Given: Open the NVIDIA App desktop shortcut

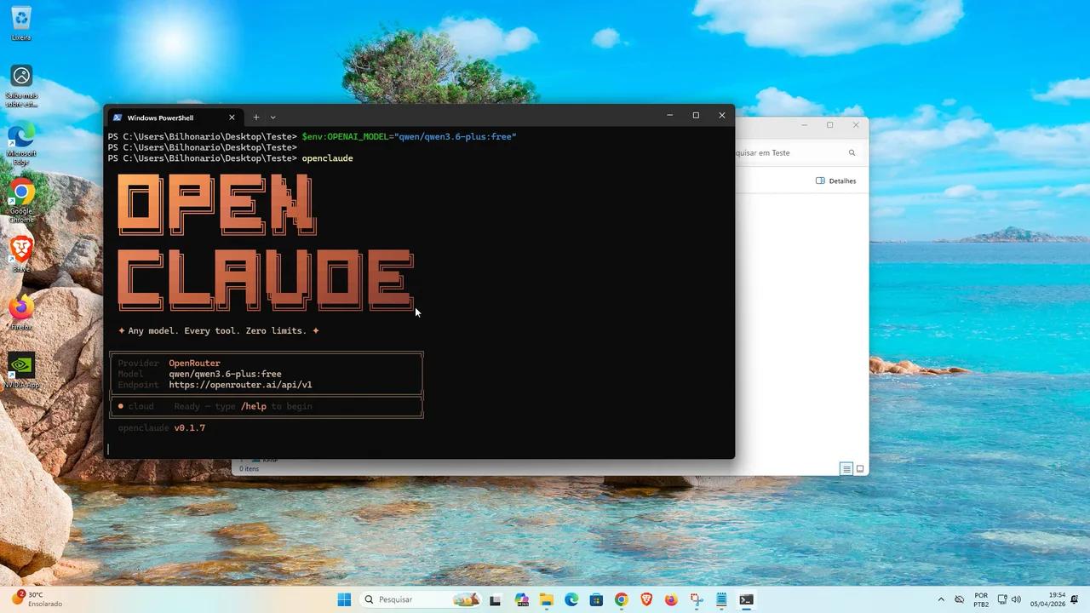Looking at the screenshot, I should pos(21,370).
